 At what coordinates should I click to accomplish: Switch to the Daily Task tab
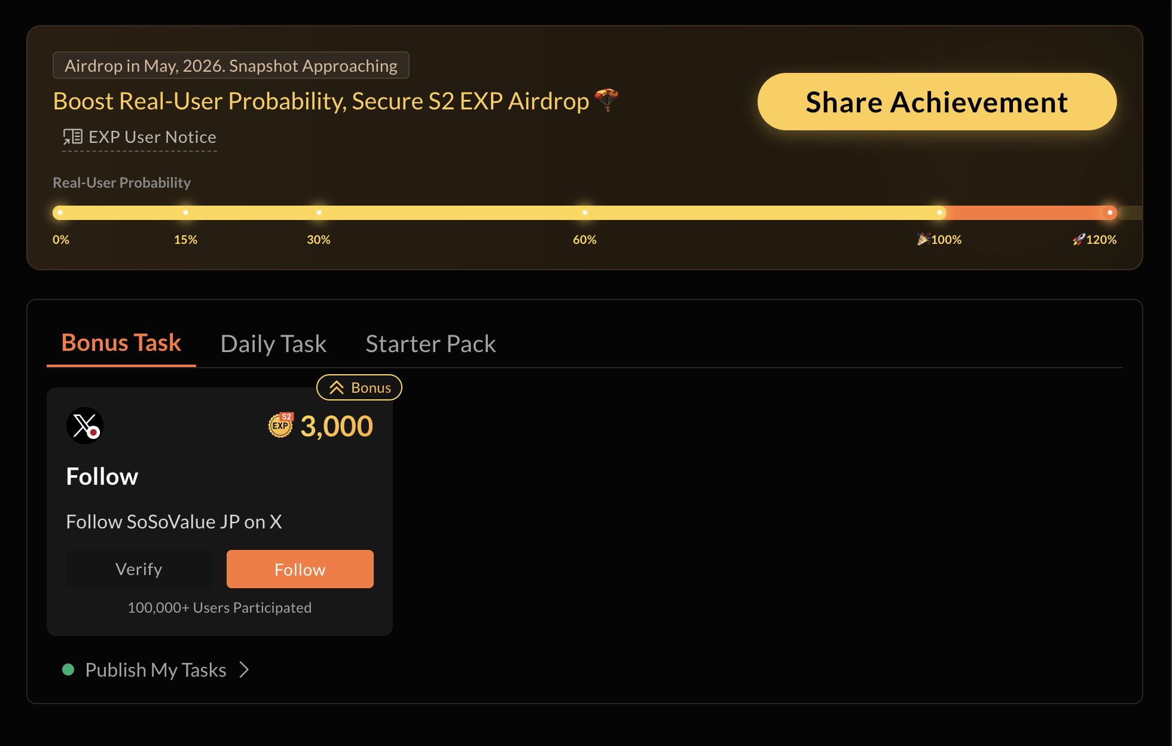[273, 344]
